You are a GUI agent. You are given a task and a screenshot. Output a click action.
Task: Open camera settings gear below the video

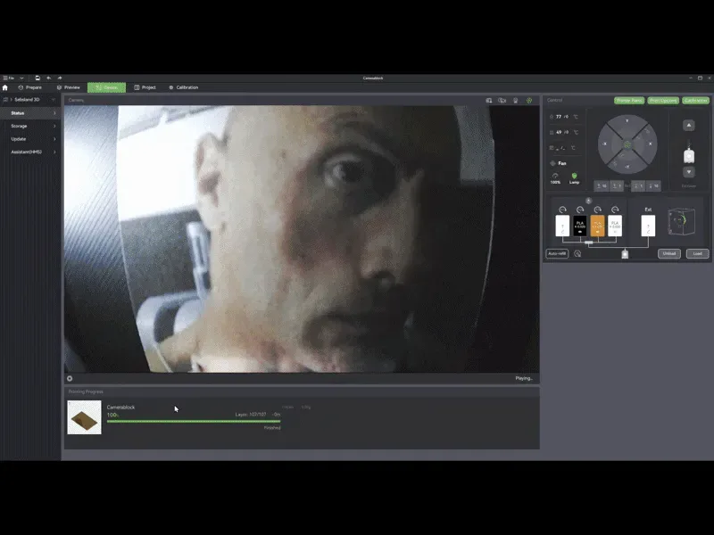click(x=70, y=378)
